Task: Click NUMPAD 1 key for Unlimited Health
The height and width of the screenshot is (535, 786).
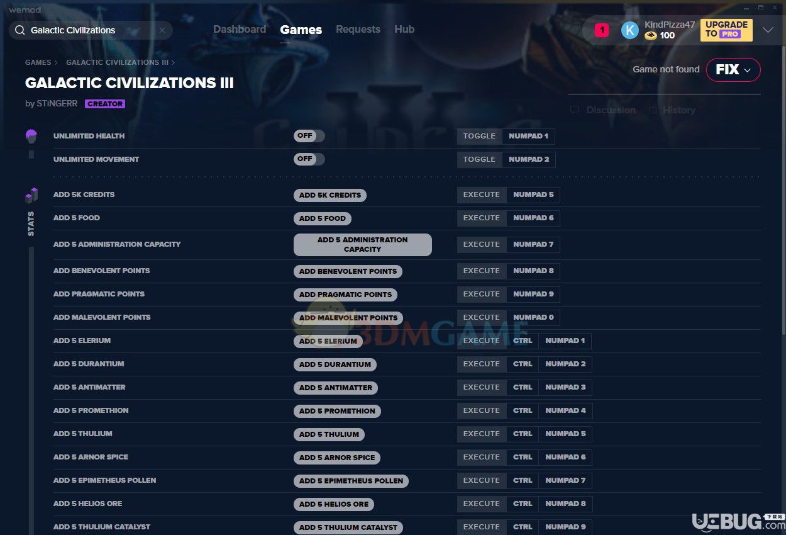Action: [x=529, y=136]
